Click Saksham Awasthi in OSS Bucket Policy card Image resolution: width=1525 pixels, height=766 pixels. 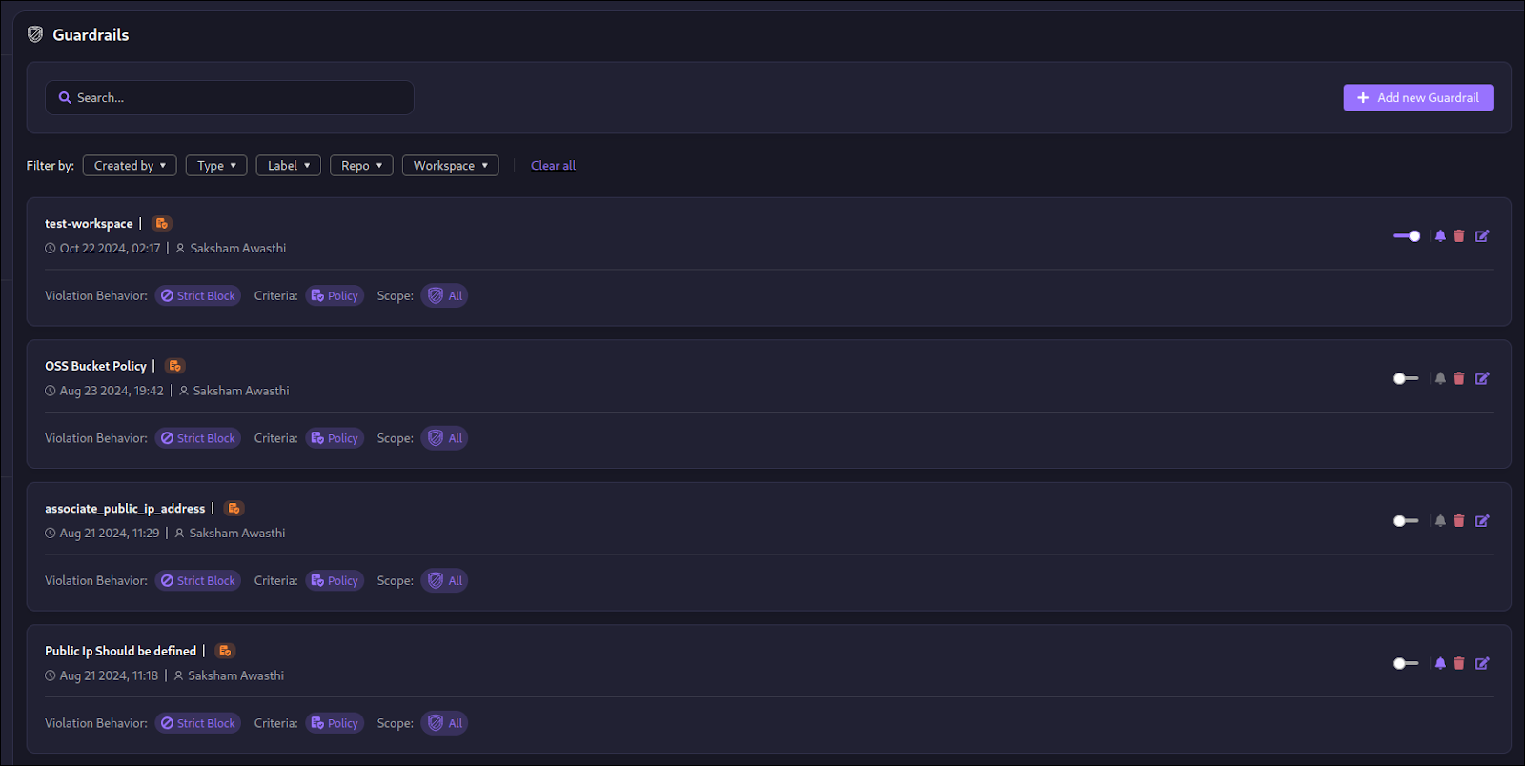click(241, 391)
